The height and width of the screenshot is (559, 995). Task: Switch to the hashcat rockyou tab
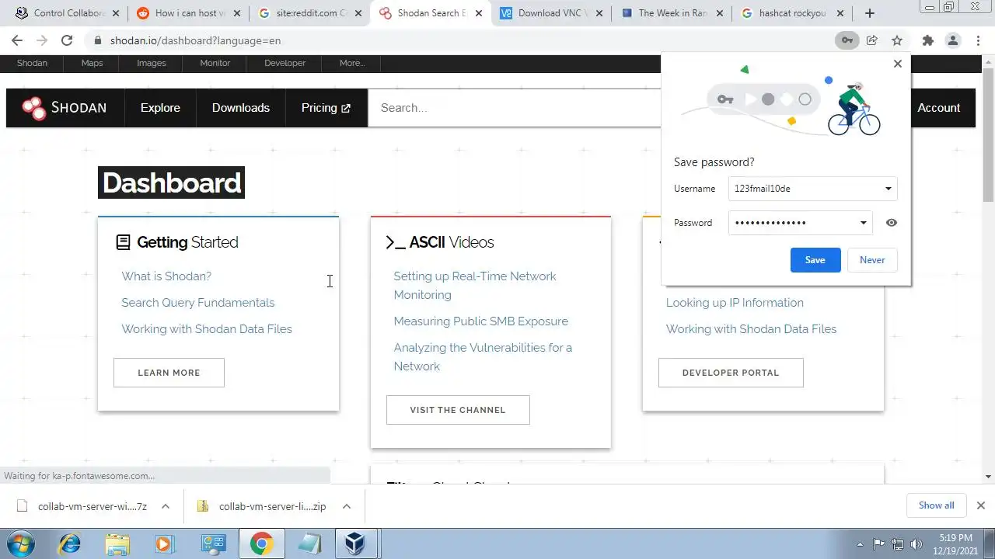pyautogui.click(x=791, y=13)
